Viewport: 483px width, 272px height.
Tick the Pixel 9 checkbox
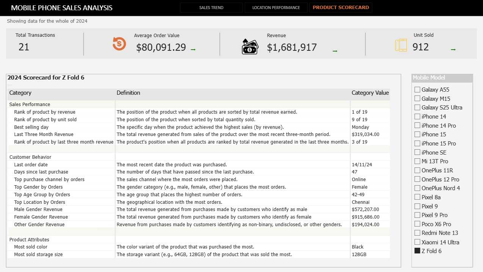[x=417, y=206]
